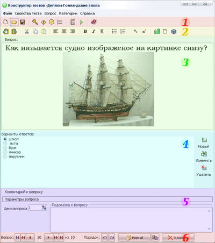Select the answer option бриг
The width and height of the screenshot is (215, 243).
(10, 148)
